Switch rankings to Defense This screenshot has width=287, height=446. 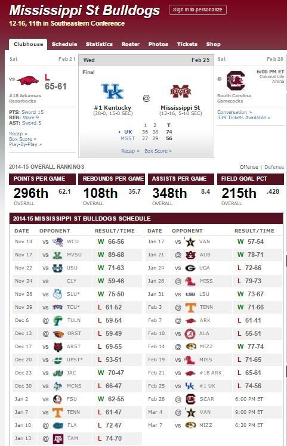coord(274,167)
